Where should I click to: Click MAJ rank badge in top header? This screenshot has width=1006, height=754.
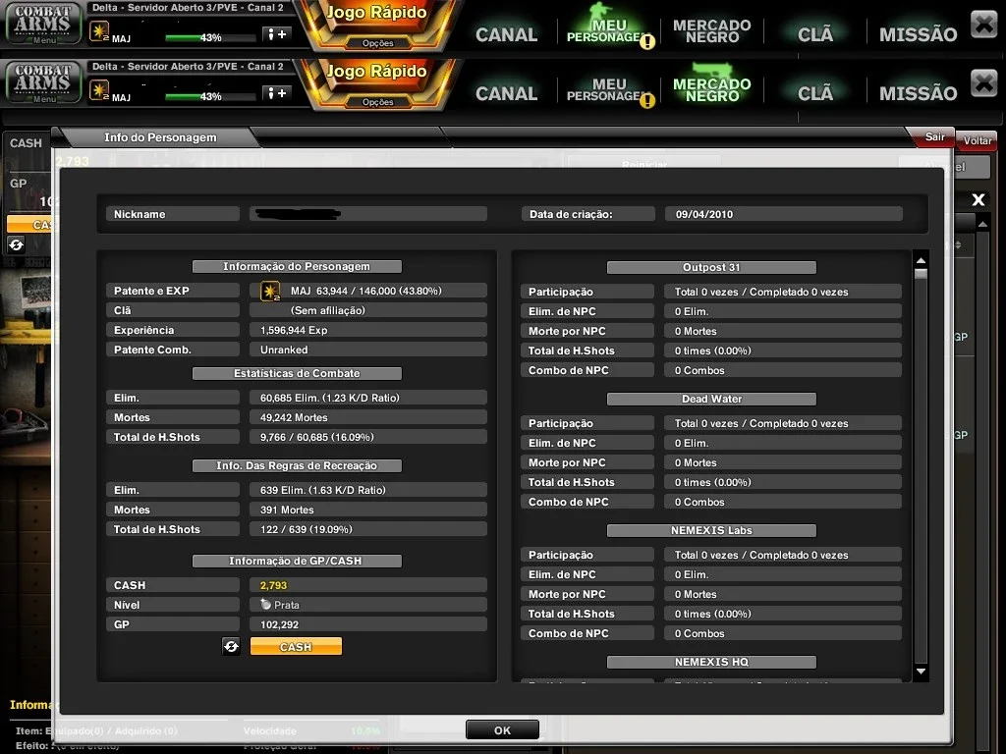(x=99, y=31)
